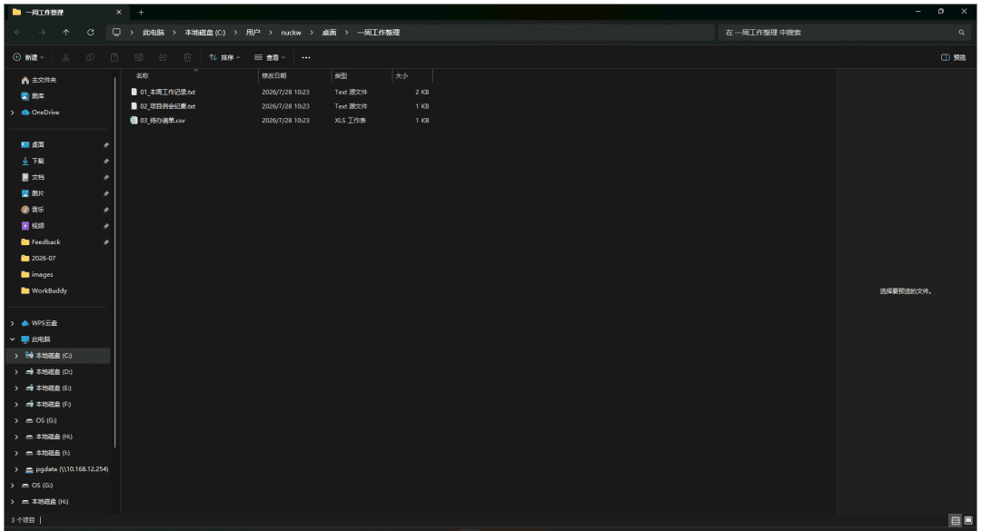Click the Copy icon in toolbar
The image size is (981, 531).
[x=90, y=57]
